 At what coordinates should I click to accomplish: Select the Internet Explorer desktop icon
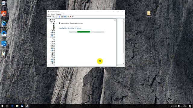click(4, 24)
